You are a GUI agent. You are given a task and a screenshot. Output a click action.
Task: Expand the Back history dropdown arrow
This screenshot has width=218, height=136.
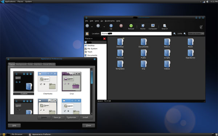point(92,26)
